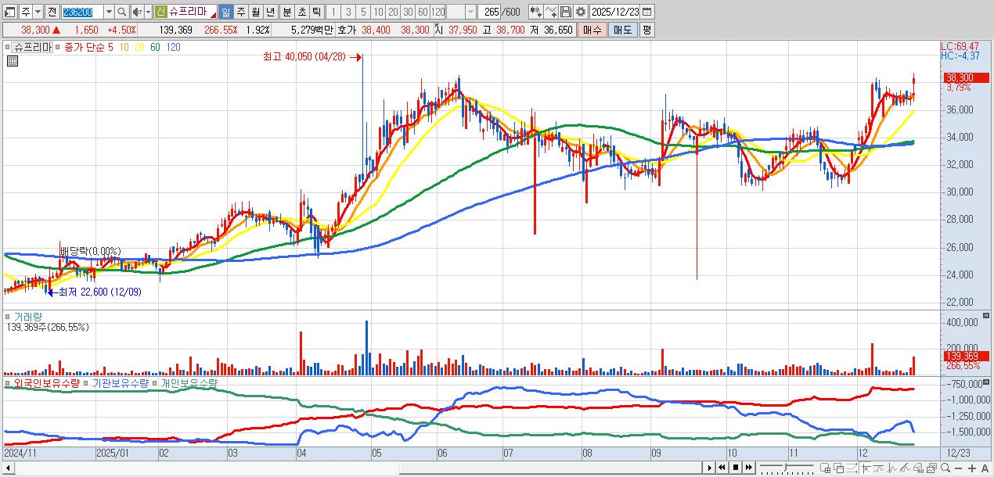Click the zigzag wave line icon

click(x=878, y=468)
